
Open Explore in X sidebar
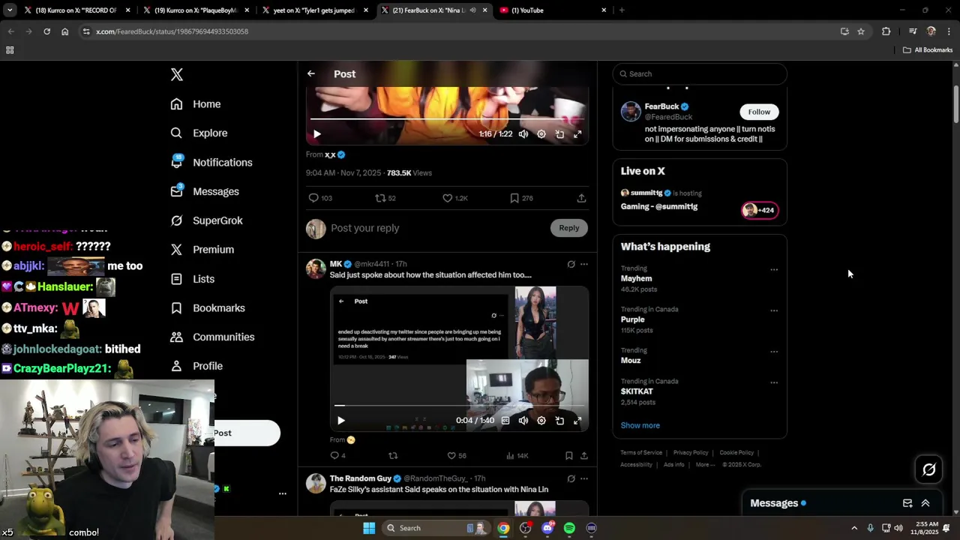coord(199,133)
